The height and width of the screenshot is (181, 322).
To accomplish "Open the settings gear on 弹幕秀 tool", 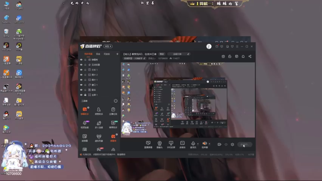I will coord(117,135).
